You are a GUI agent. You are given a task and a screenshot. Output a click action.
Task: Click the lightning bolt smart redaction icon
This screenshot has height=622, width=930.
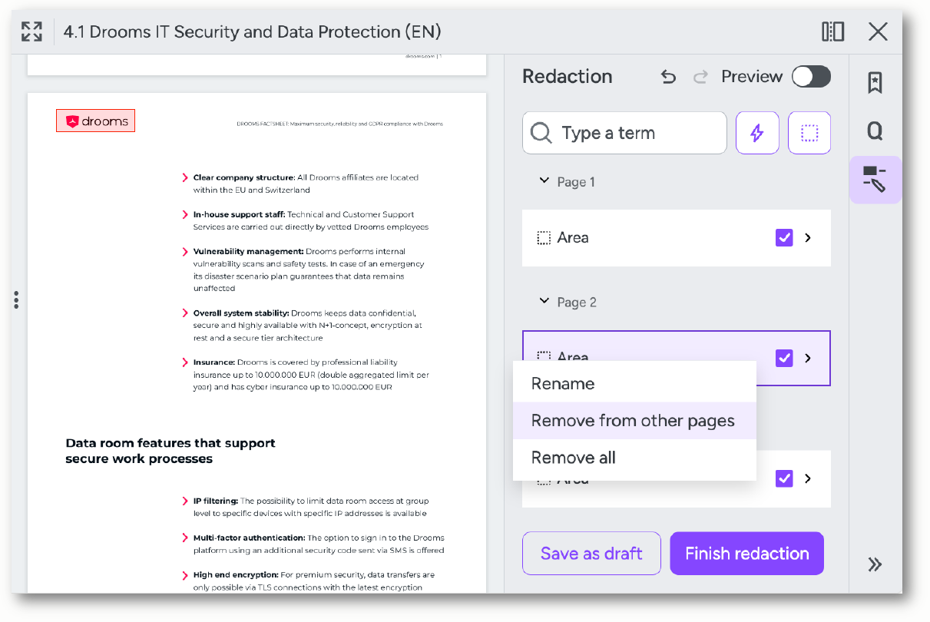[x=757, y=133]
